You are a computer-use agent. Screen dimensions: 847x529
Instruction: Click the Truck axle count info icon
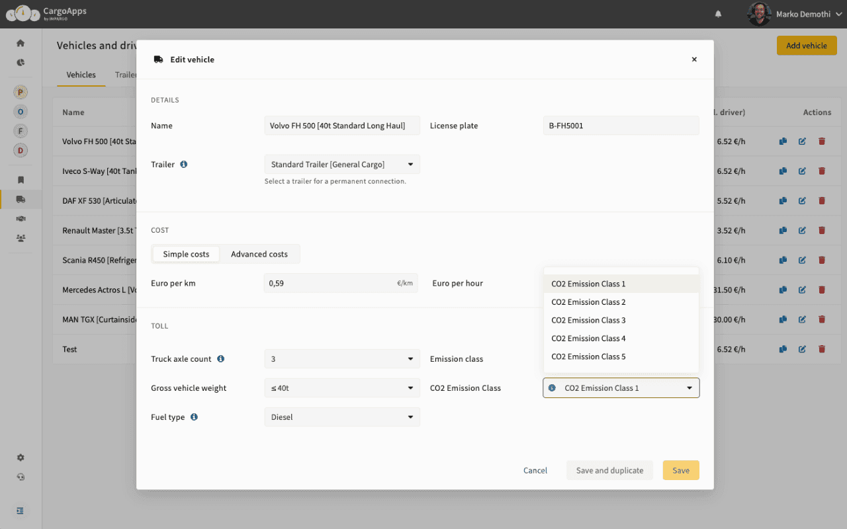(221, 359)
